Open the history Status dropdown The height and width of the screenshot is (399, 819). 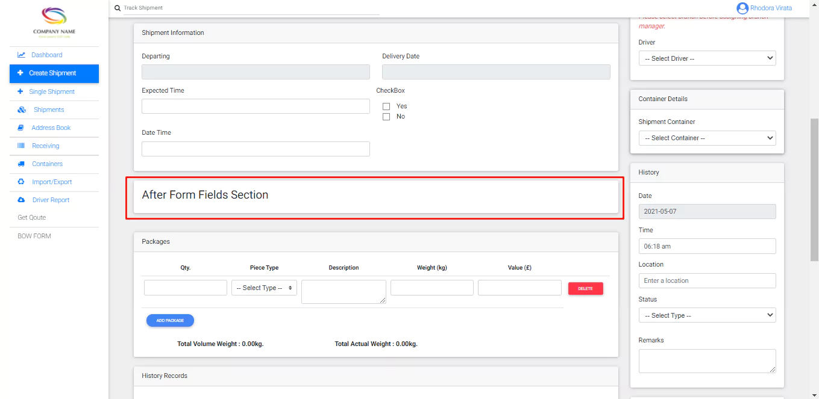point(707,315)
